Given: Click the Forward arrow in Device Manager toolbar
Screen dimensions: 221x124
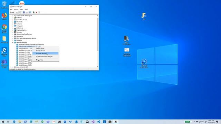Looking at the screenshot, I should coord(13,12).
